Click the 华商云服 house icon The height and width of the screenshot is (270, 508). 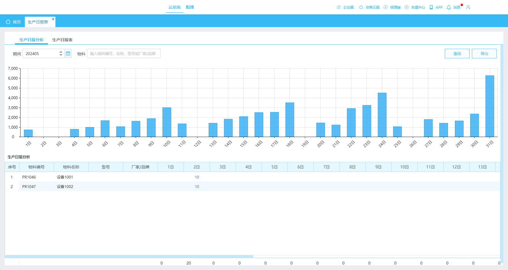[361, 7]
